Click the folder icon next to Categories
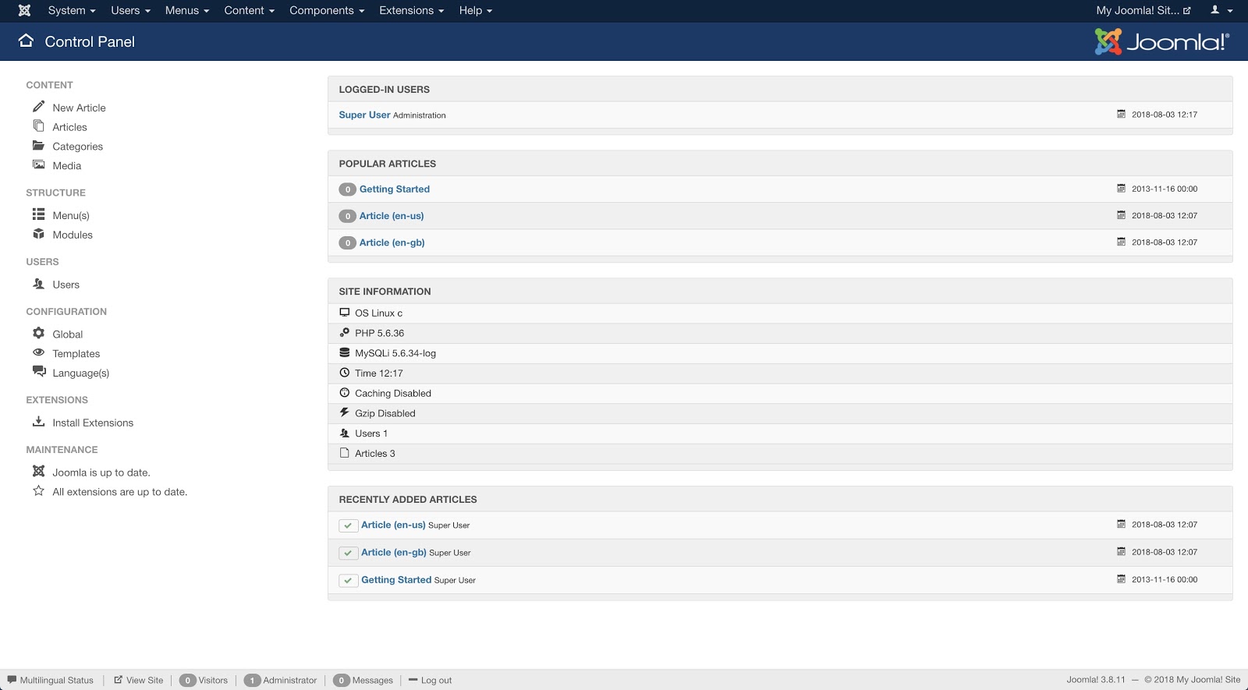 38,145
